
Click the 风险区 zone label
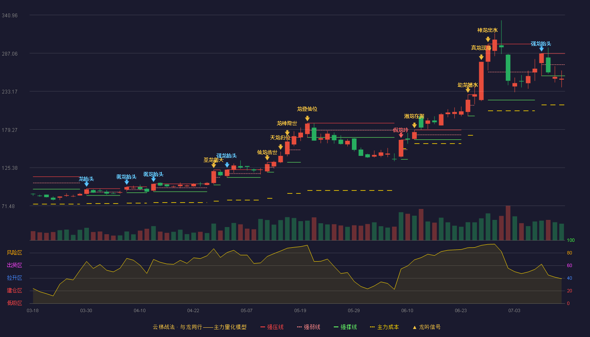click(15, 253)
